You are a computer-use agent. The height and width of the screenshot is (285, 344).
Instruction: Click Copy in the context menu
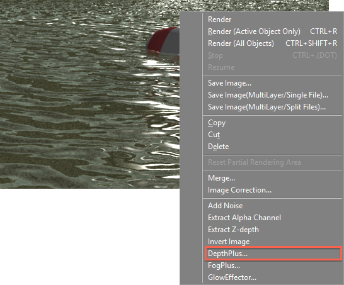coord(272,123)
